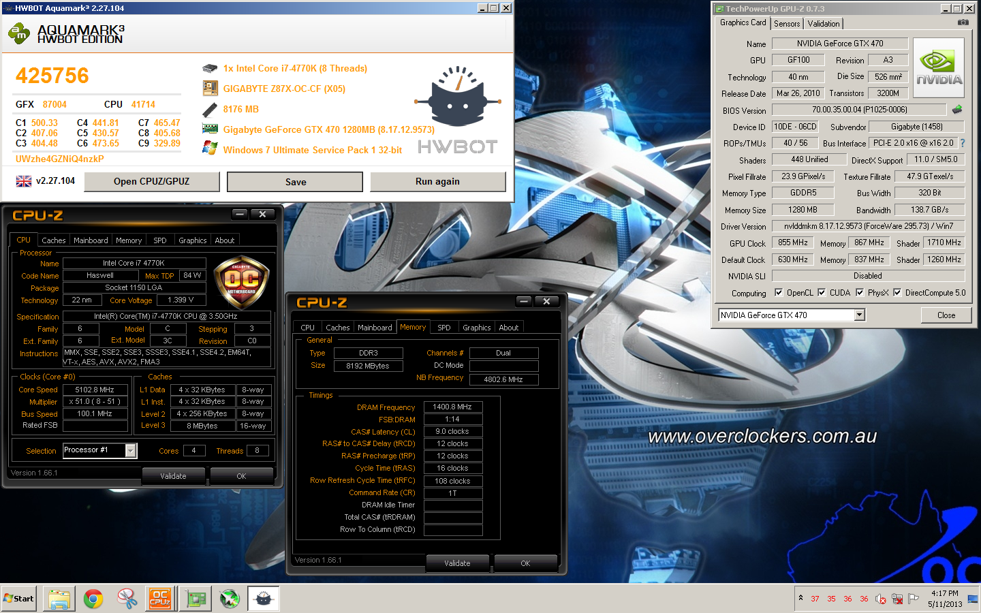981x613 pixels.
Task: Expand the NVIDIA GeForce GTX 470 dropdown
Action: tap(860, 315)
